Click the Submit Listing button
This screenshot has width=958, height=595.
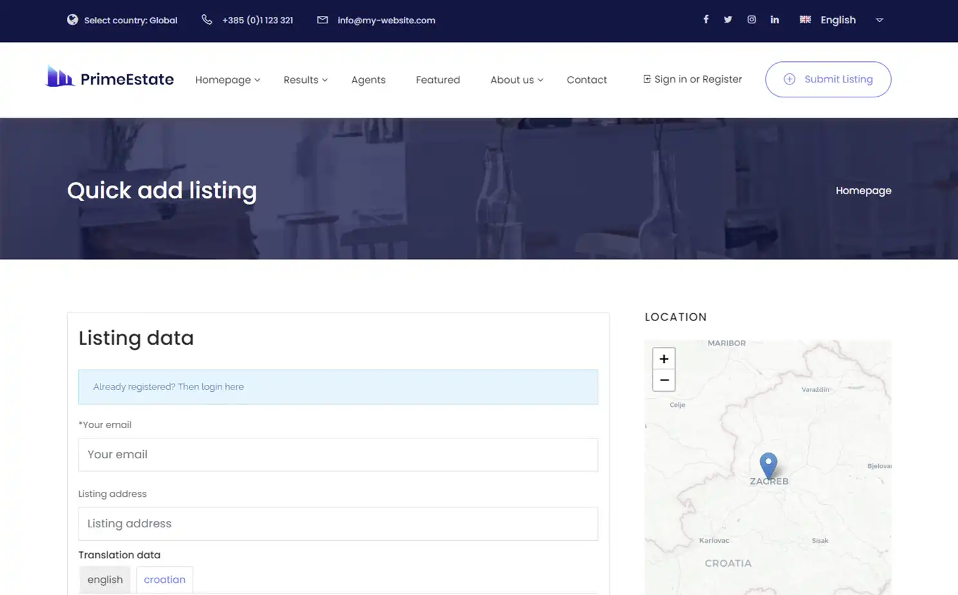[828, 79]
